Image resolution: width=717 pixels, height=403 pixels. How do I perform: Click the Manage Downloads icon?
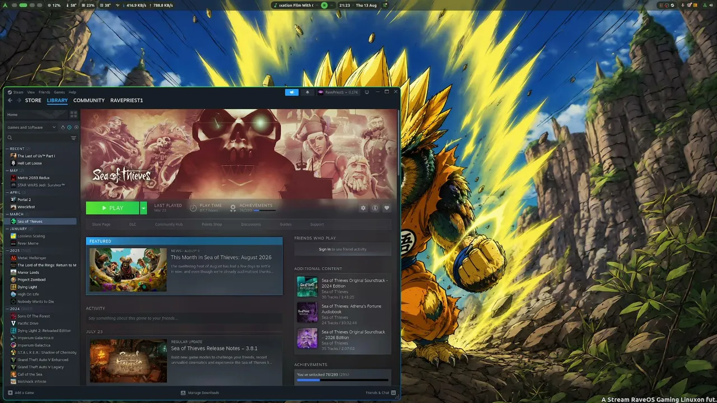pyautogui.click(x=183, y=393)
